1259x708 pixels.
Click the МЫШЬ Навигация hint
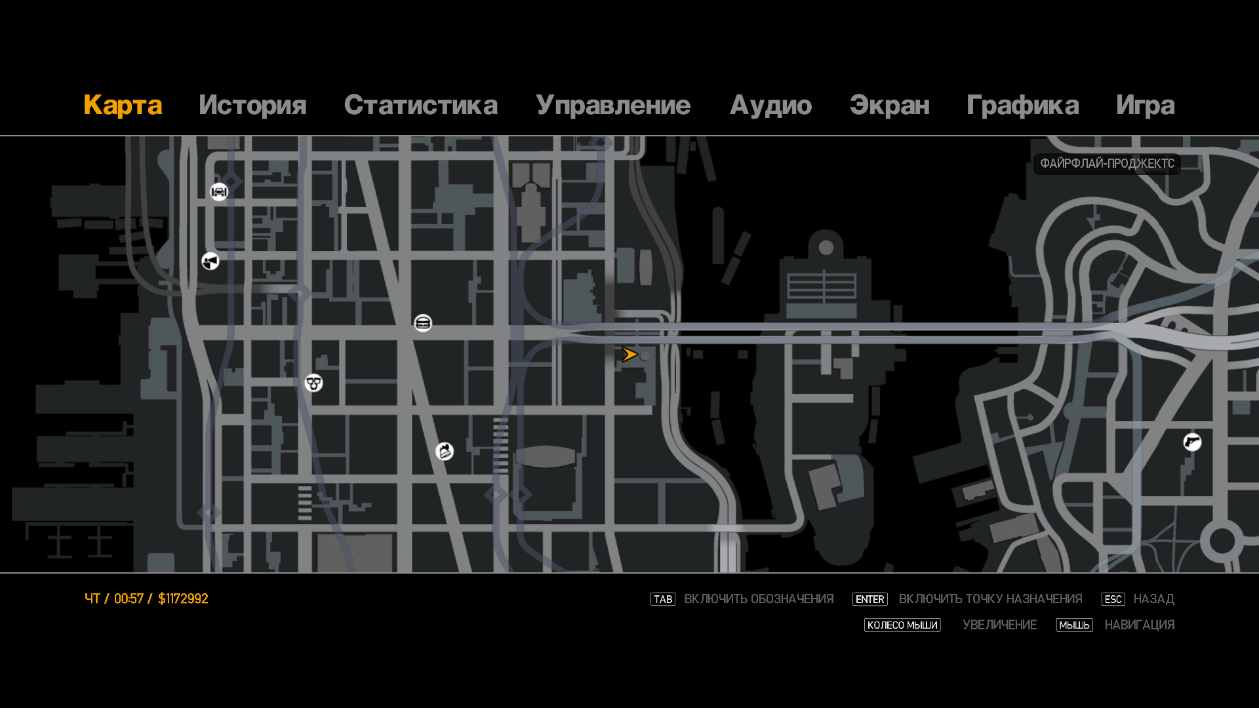click(x=1074, y=625)
